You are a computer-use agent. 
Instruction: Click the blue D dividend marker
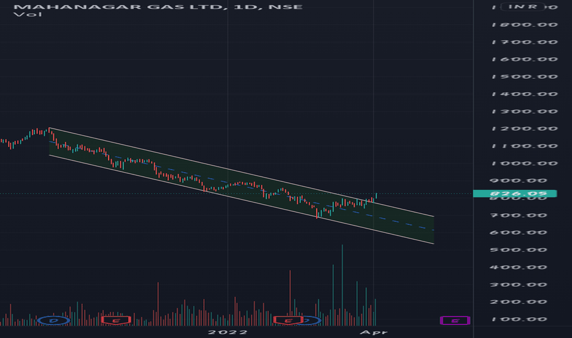[x=53, y=321]
